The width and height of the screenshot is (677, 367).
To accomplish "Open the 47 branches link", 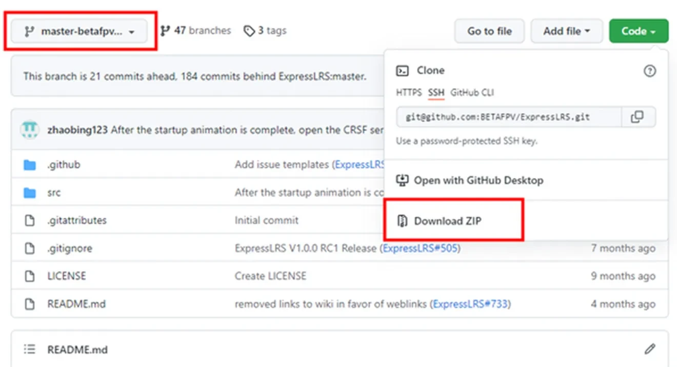I will click(x=195, y=31).
